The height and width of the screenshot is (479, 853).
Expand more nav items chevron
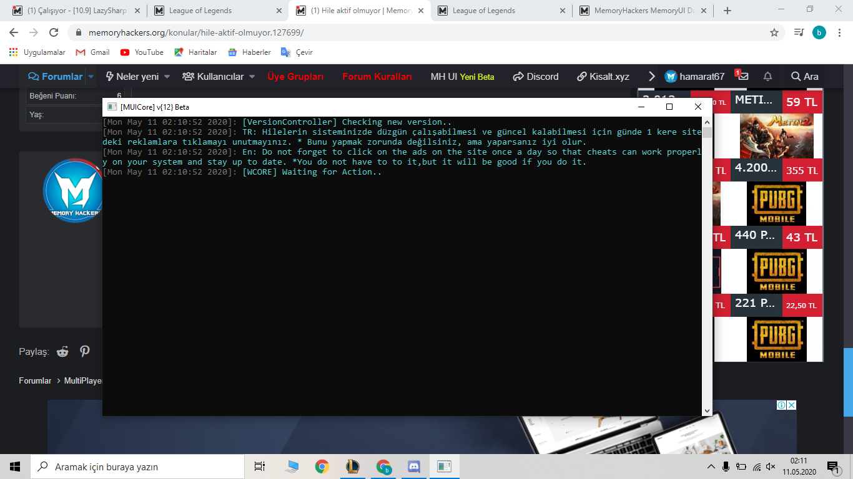click(x=652, y=77)
